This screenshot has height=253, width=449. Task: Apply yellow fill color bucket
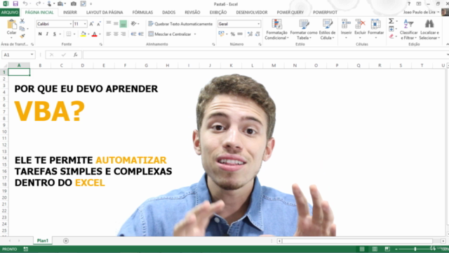click(x=83, y=34)
